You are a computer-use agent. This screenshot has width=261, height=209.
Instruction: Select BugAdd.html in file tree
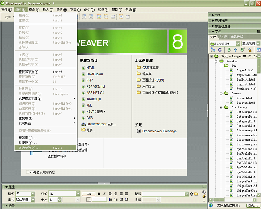pos(245,70)
